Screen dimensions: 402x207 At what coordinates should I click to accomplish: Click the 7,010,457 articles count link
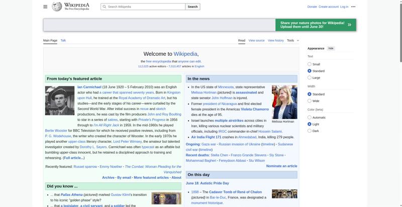tap(174, 66)
